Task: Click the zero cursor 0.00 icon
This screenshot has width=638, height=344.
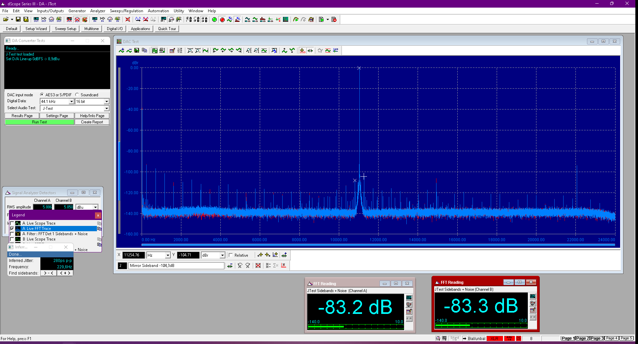Action: pos(302,51)
